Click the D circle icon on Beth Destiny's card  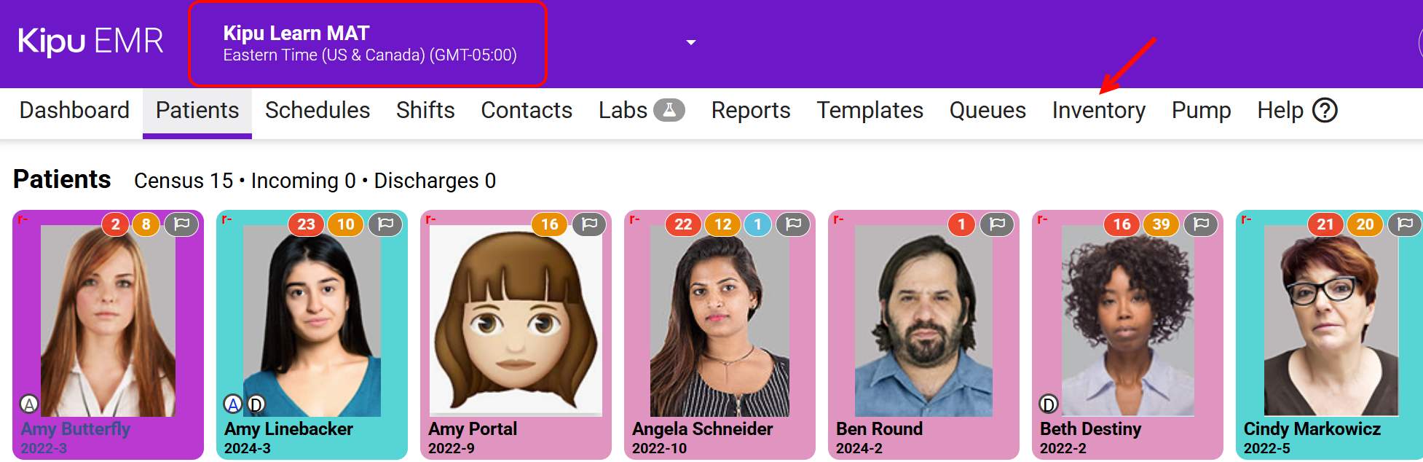(x=1048, y=404)
